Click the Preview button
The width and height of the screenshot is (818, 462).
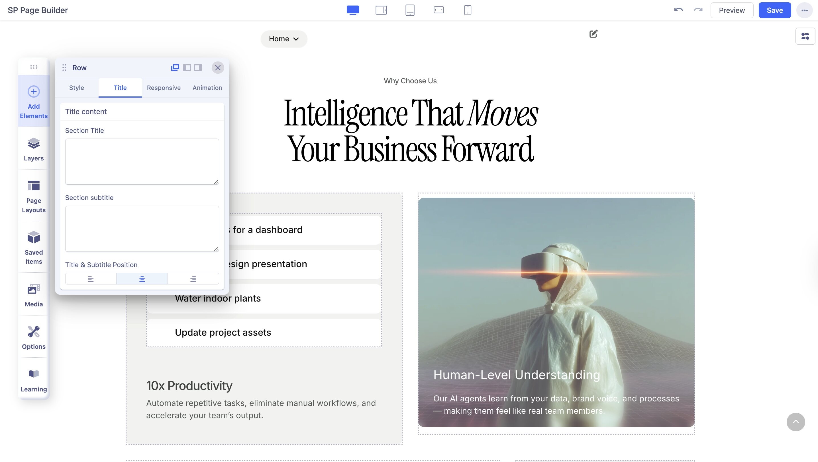click(732, 10)
